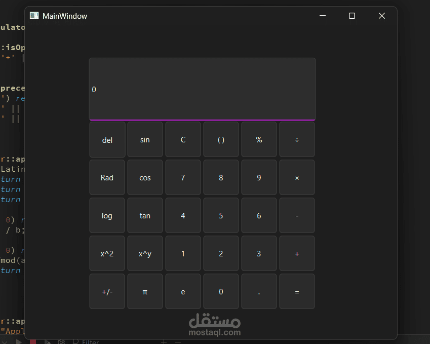Image resolution: width=430 pixels, height=344 pixels.
Task: Compute sine with the sin button
Action: [x=145, y=139]
